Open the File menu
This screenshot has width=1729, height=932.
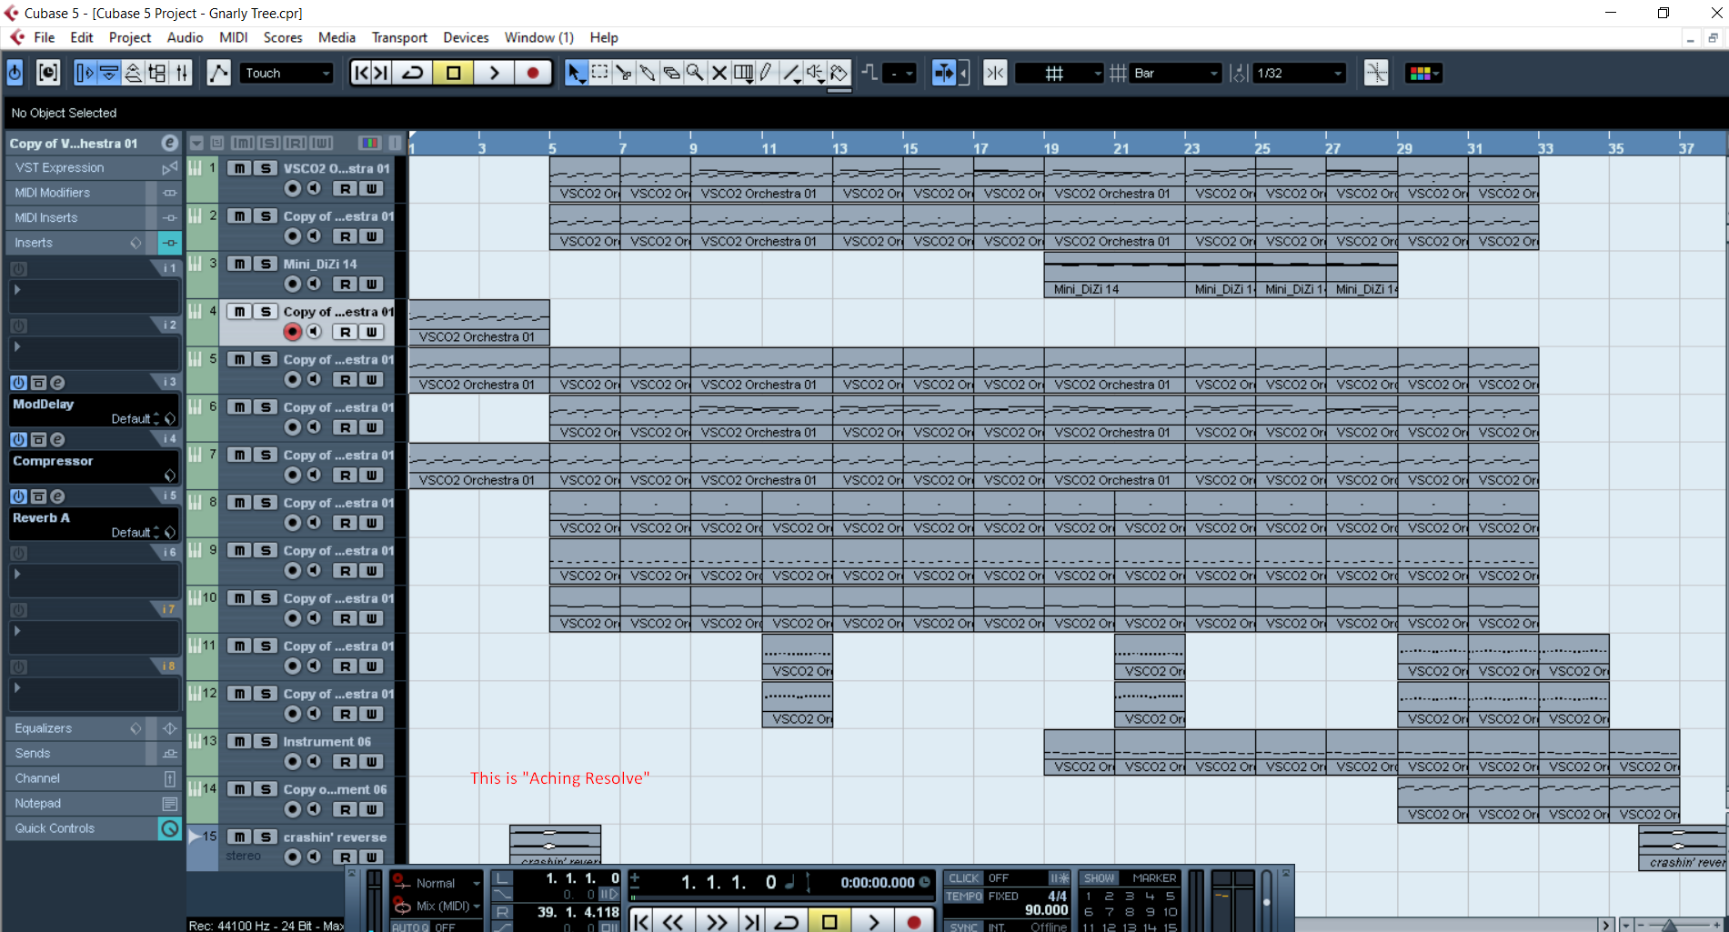point(44,37)
